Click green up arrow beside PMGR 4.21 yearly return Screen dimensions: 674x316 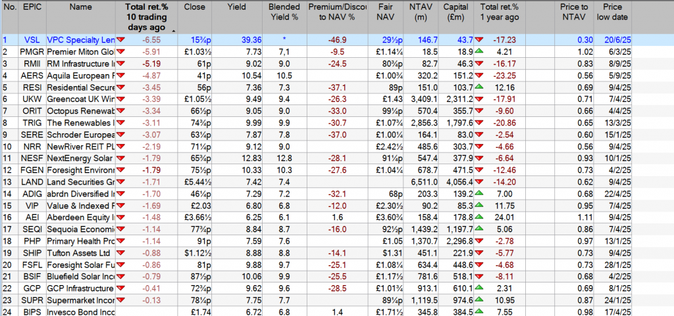coord(478,52)
